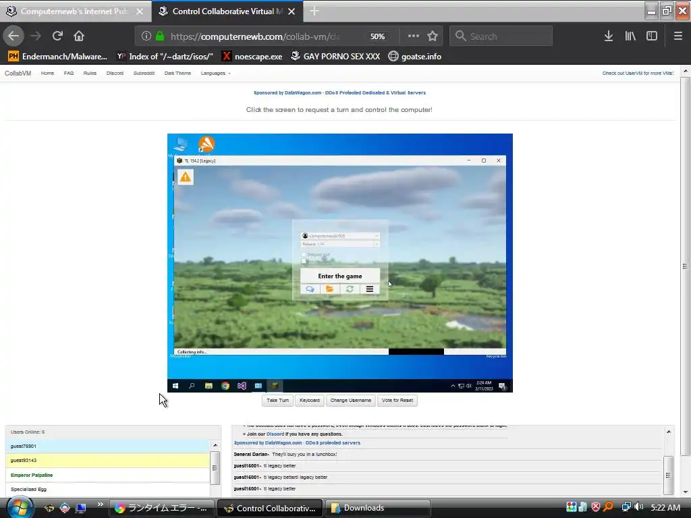
Task: Open the goatse.info bookmark
Action: click(x=415, y=57)
